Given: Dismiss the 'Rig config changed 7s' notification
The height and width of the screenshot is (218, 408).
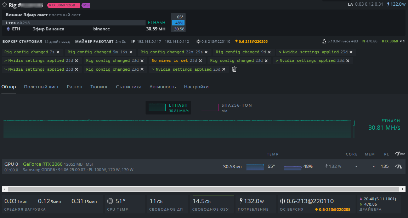Looking at the screenshot, I should pyautogui.click(x=58, y=52).
